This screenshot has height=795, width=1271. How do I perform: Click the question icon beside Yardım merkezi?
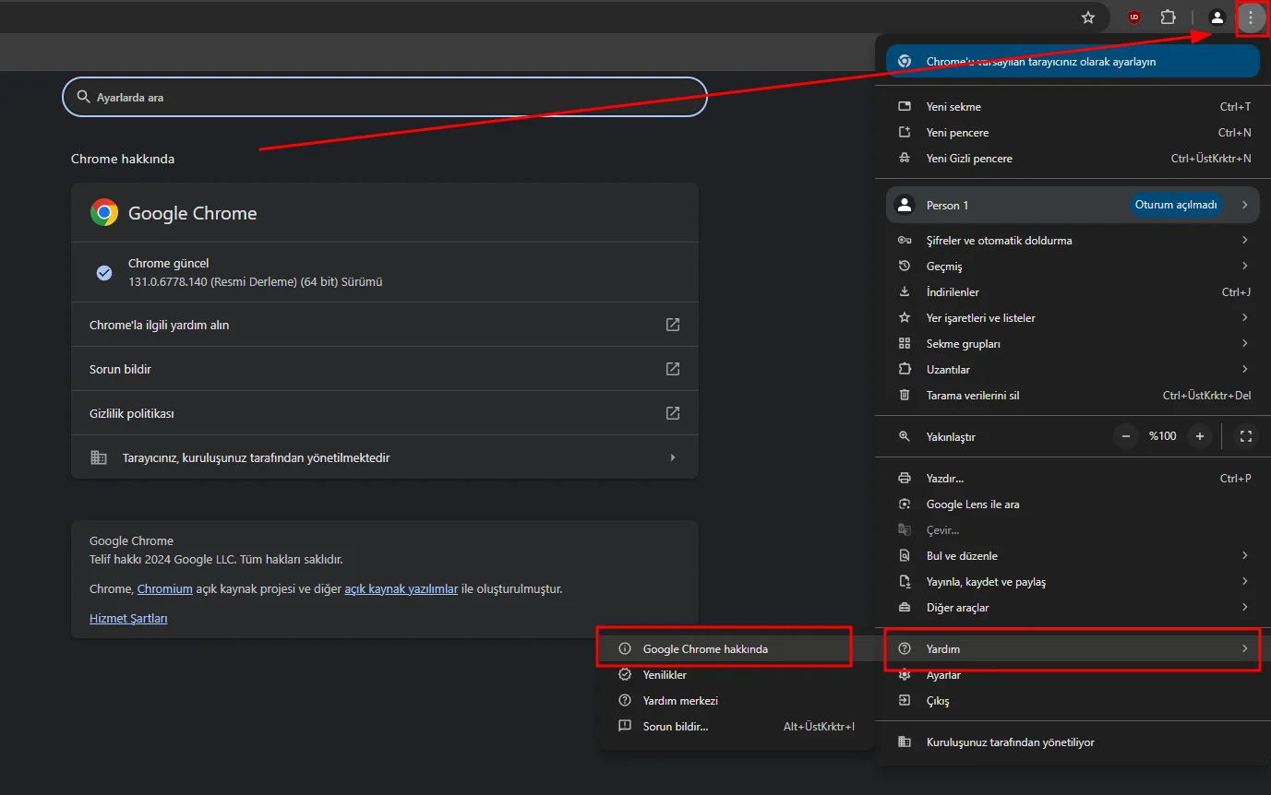click(x=625, y=701)
